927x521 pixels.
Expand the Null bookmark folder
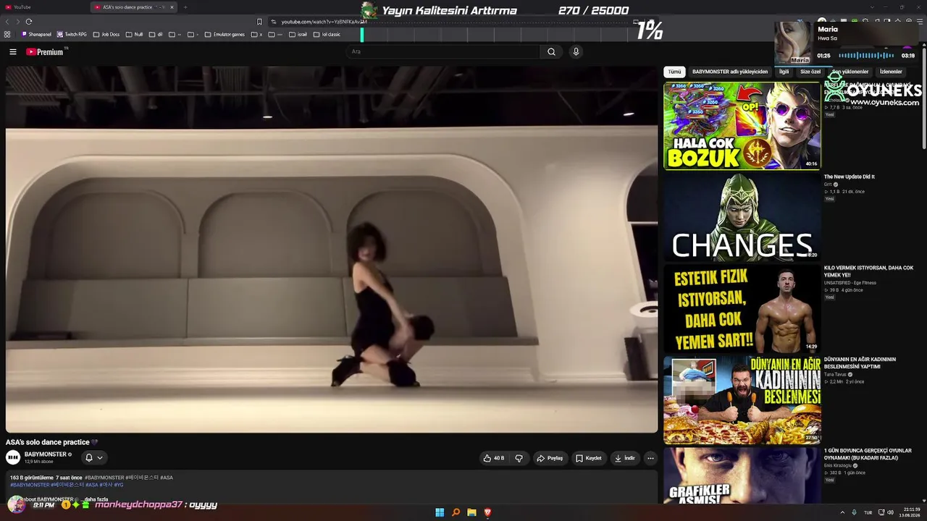point(134,34)
